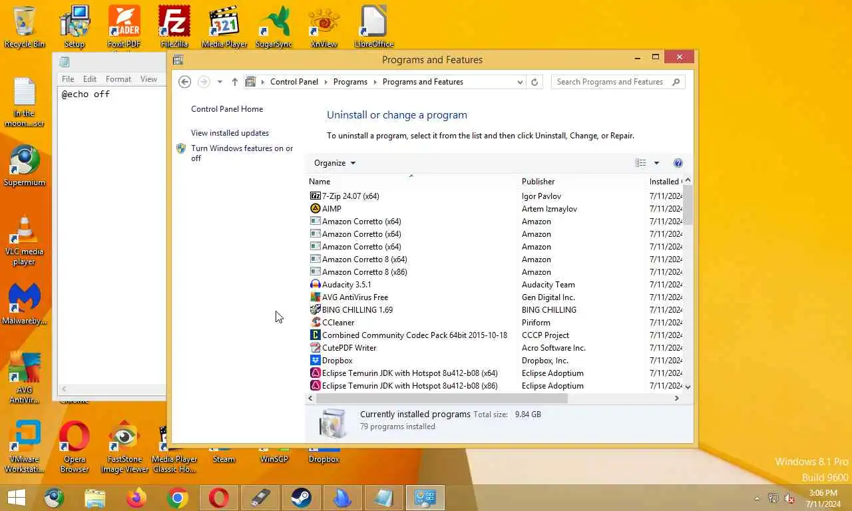Go up one level with the up arrow
This screenshot has width=852, height=511.
[x=234, y=82]
